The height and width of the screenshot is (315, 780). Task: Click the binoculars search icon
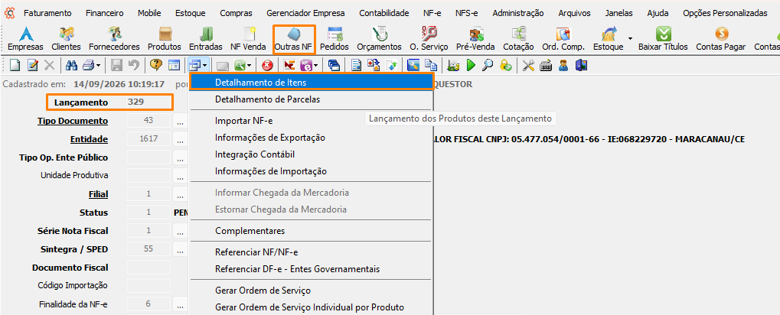(72, 64)
